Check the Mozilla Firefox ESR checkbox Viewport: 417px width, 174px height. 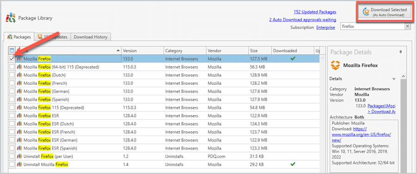[x=12, y=116]
